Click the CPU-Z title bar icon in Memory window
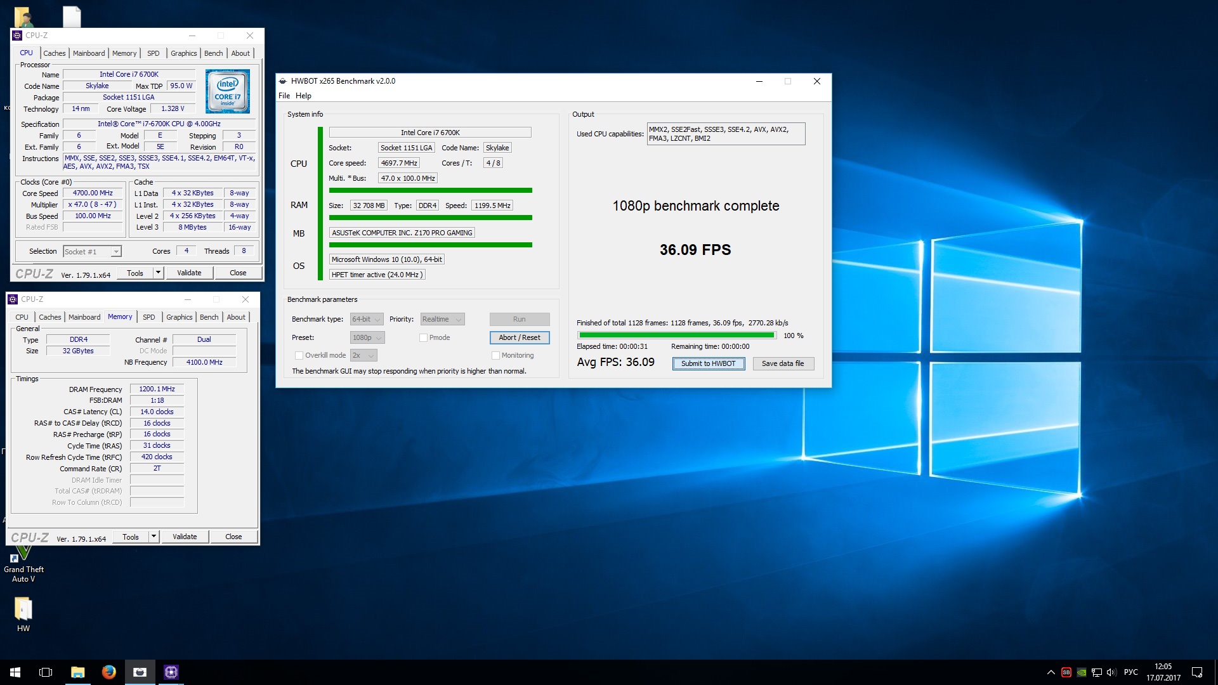This screenshot has width=1218, height=685. (13, 299)
